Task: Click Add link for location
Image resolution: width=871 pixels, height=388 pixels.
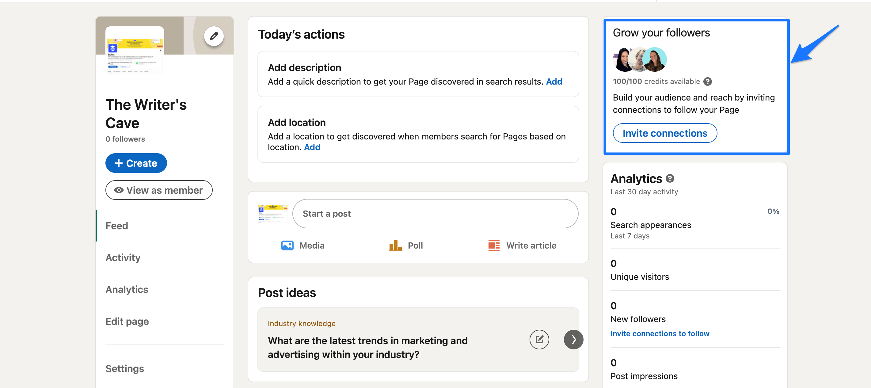Action: pyautogui.click(x=312, y=147)
